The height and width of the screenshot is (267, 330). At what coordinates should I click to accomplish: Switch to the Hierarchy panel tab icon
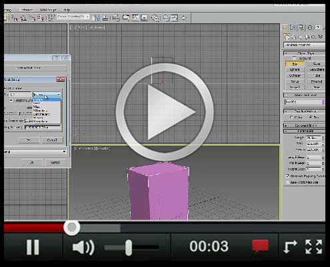[301, 27]
